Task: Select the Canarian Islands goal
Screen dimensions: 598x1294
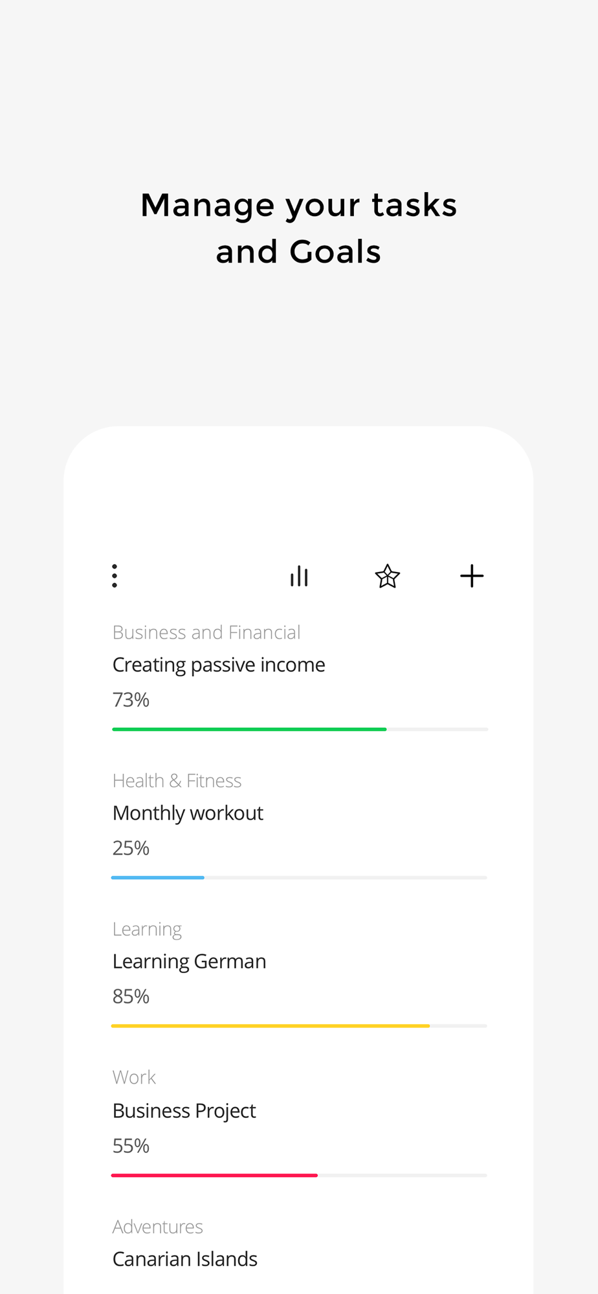Action: pos(184,1259)
